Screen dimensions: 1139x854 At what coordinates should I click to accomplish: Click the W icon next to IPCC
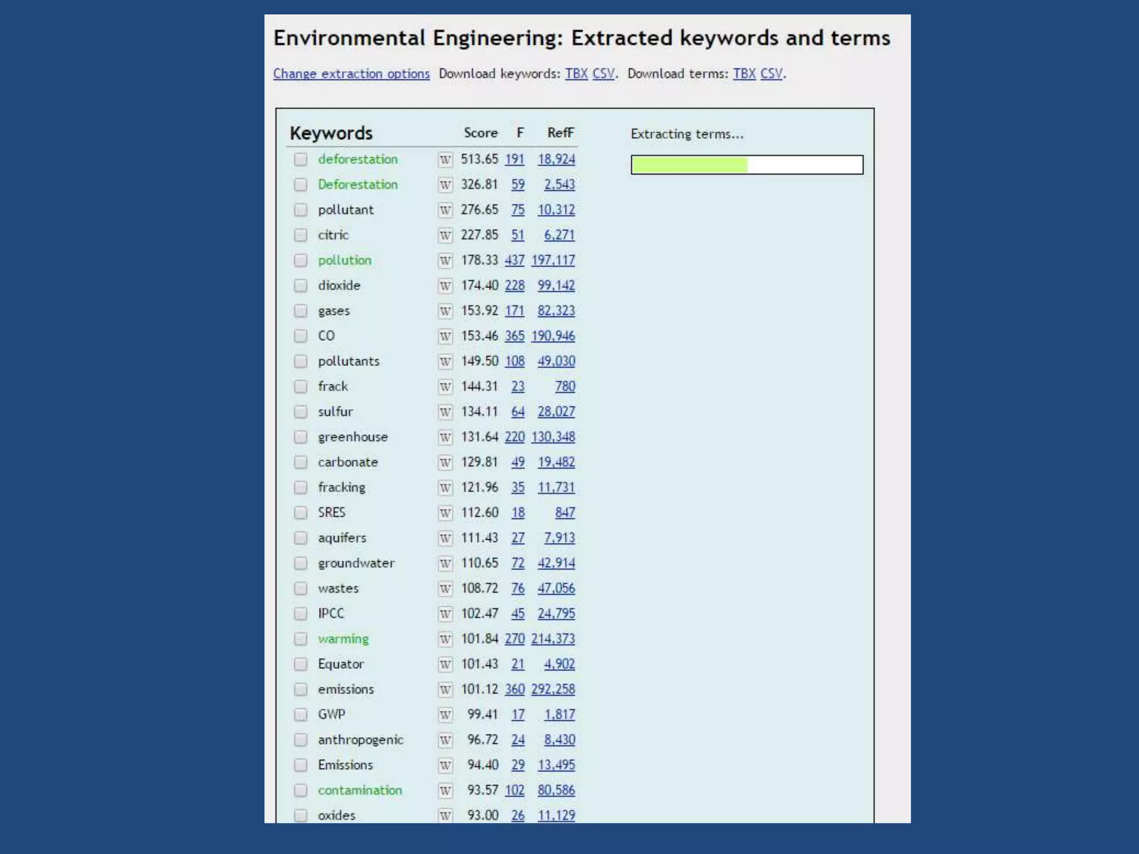pyautogui.click(x=445, y=614)
